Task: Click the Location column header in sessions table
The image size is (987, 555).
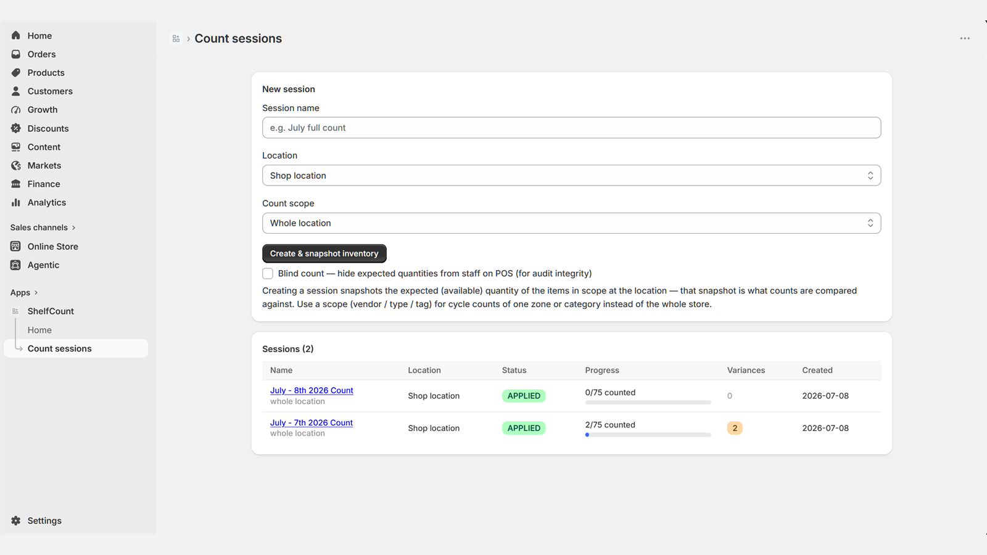Action: 424,370
